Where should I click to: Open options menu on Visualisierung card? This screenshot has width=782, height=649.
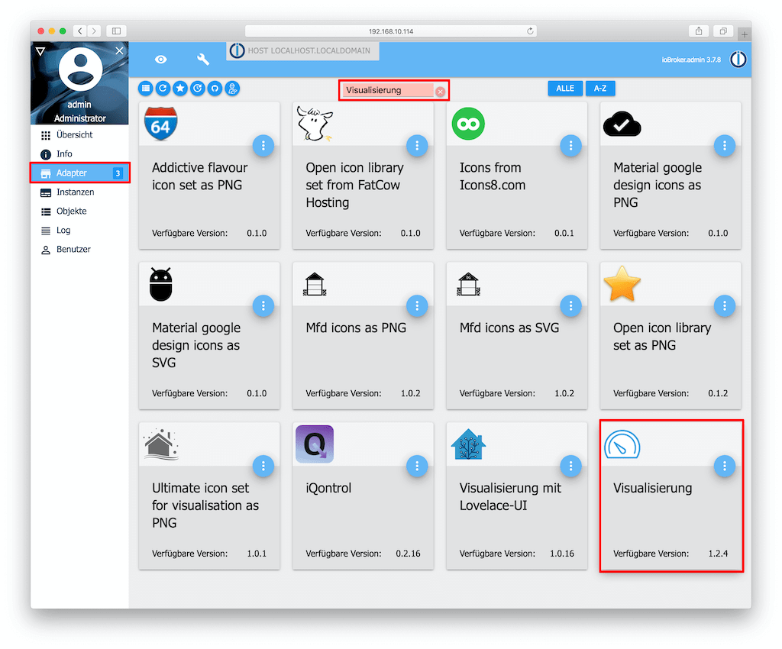(x=724, y=466)
